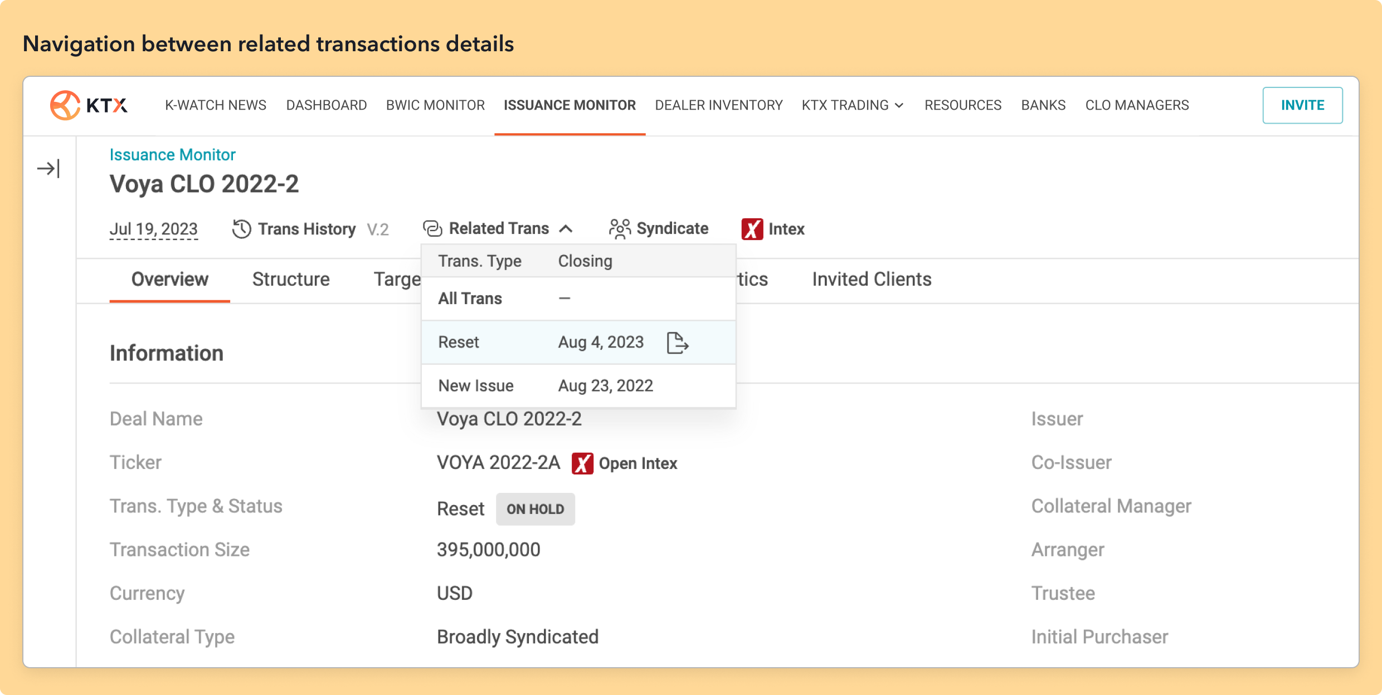This screenshot has height=695, width=1382.
Task: Select the New Issue Aug 23, 2022 transaction
Action: (x=578, y=385)
